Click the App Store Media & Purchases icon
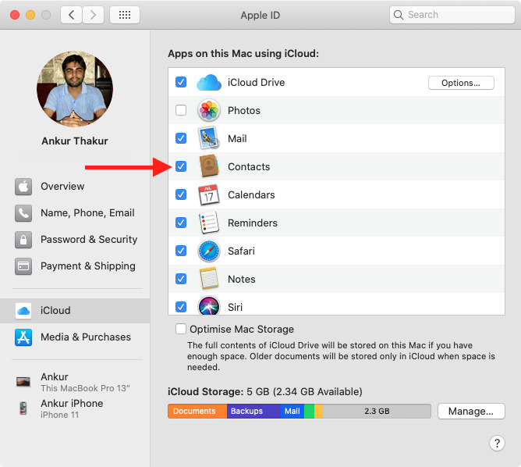 point(23,337)
